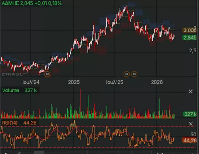Click the orange 44,26 RSI axis tag
The height and width of the screenshot is (154, 199).
point(190,141)
